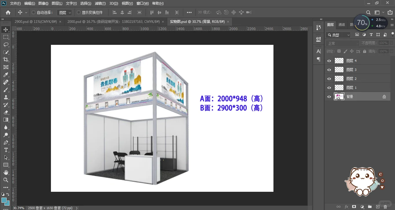Open the 类型 layer filter dropdown
This screenshot has width=395, height=210.
338,35
